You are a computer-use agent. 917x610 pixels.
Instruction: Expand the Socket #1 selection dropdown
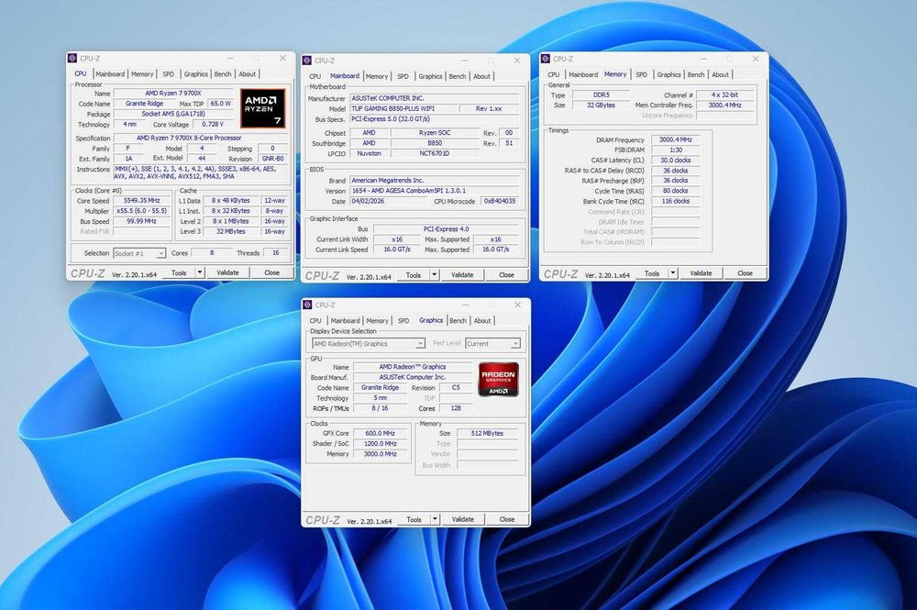(x=160, y=253)
